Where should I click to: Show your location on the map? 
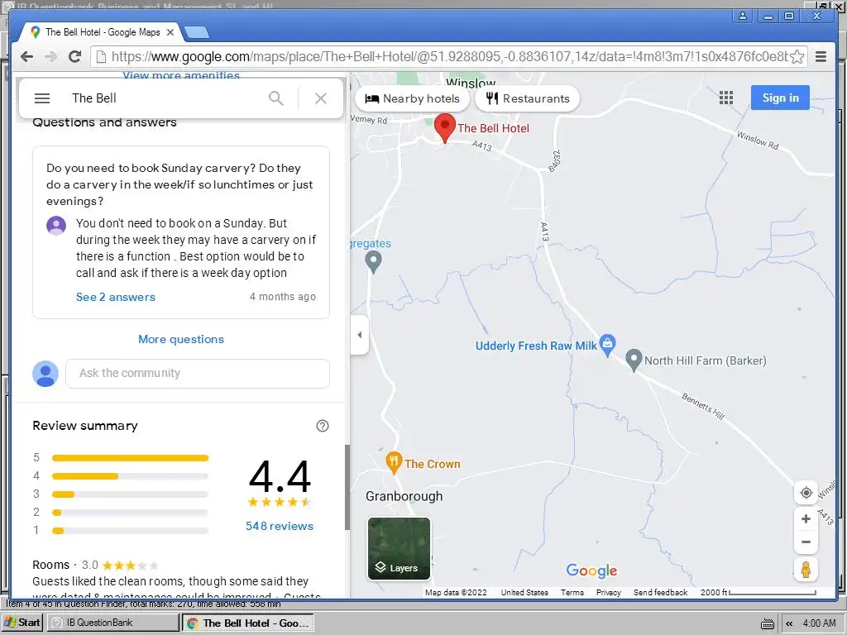(806, 493)
